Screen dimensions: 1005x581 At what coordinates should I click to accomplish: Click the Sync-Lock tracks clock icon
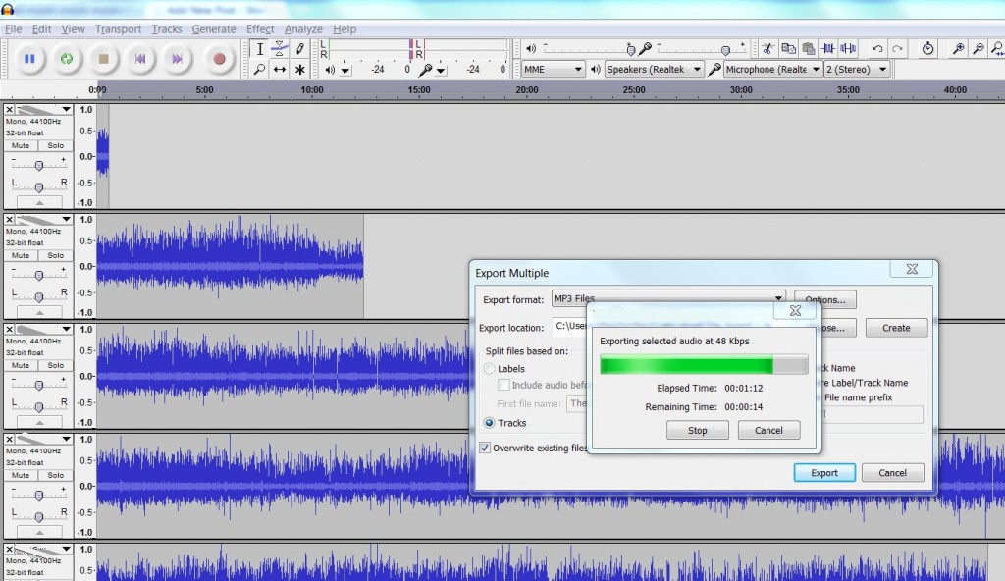(x=927, y=48)
